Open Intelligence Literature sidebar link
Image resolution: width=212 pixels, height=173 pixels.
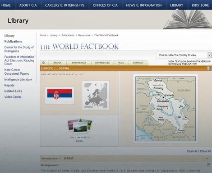[x=18, y=79]
